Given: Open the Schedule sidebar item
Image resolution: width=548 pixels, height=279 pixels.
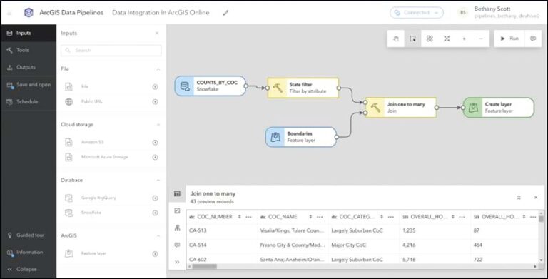Looking at the screenshot, I should coord(28,102).
